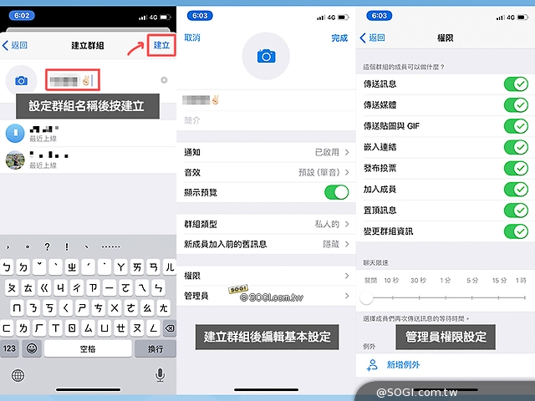Tap the back chevron on the 權限 screen
Image resolution: width=535 pixels, height=401 pixels.
coord(363,38)
